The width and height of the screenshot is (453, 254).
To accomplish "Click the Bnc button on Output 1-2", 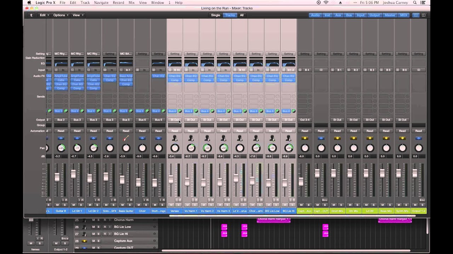I will pyautogui.click(x=422, y=200).
